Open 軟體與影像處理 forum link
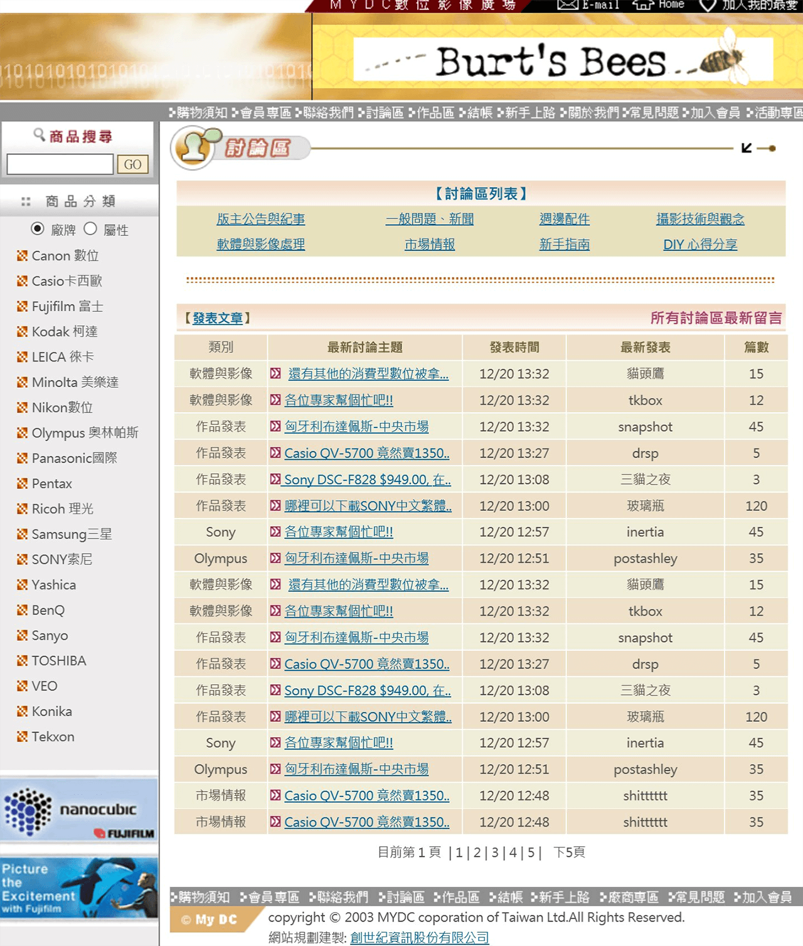This screenshot has height=946, width=803. (x=261, y=244)
